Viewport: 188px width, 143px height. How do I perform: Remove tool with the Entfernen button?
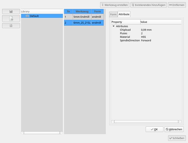click(177, 5)
